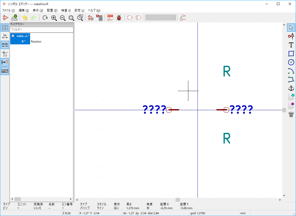Select the rectangle drawing tool

point(291,54)
